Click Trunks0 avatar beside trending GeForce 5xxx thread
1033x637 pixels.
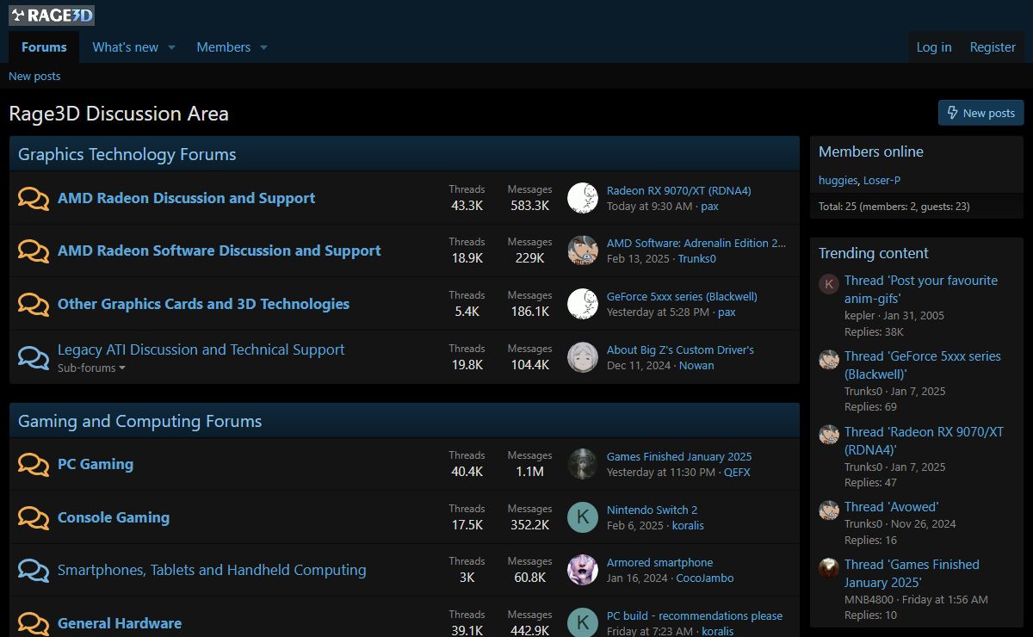click(829, 360)
